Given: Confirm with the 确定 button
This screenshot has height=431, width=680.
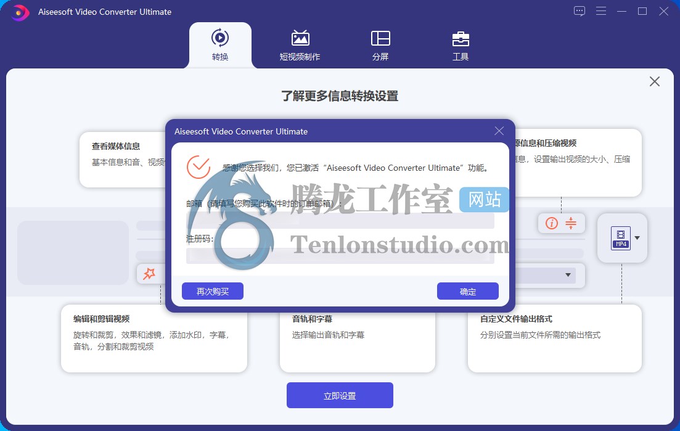Looking at the screenshot, I should pyautogui.click(x=467, y=292).
